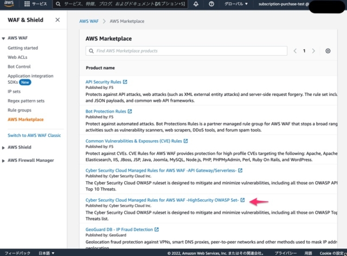Click the AWS WAF breadcrumb link
The height and width of the screenshot is (256, 347).
point(89,21)
